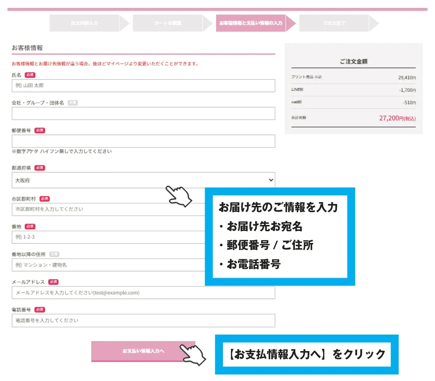Click the メールアドレス email input field
435x381 pixels.
pyautogui.click(x=143, y=293)
